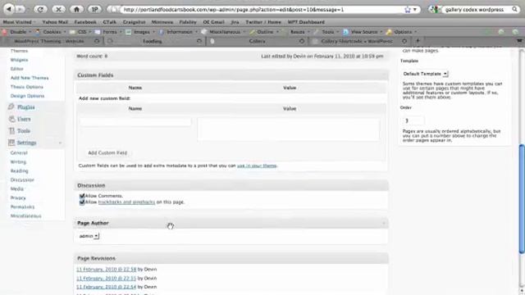
Task: Open Thesis Options in sidebar
Action: 27,87
